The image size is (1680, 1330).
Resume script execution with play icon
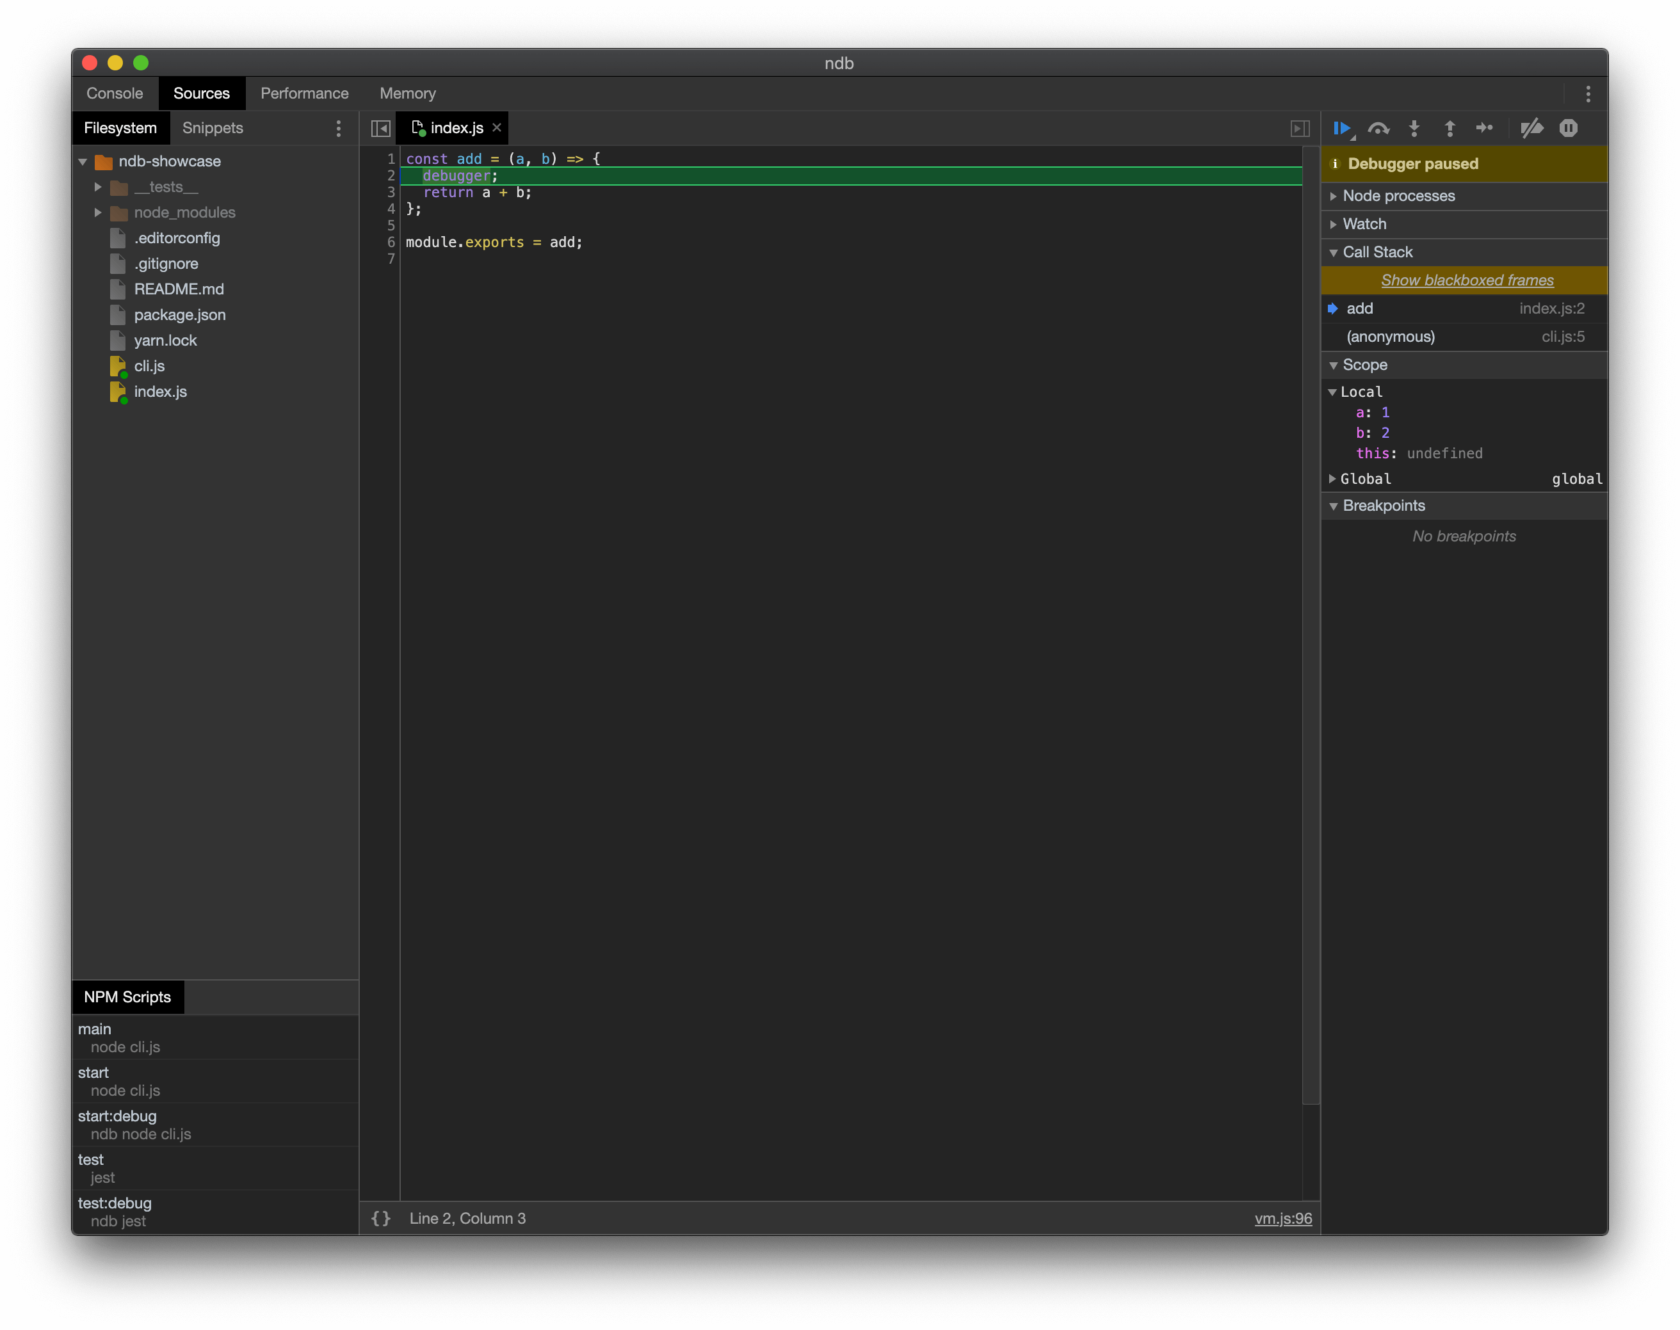tap(1341, 129)
